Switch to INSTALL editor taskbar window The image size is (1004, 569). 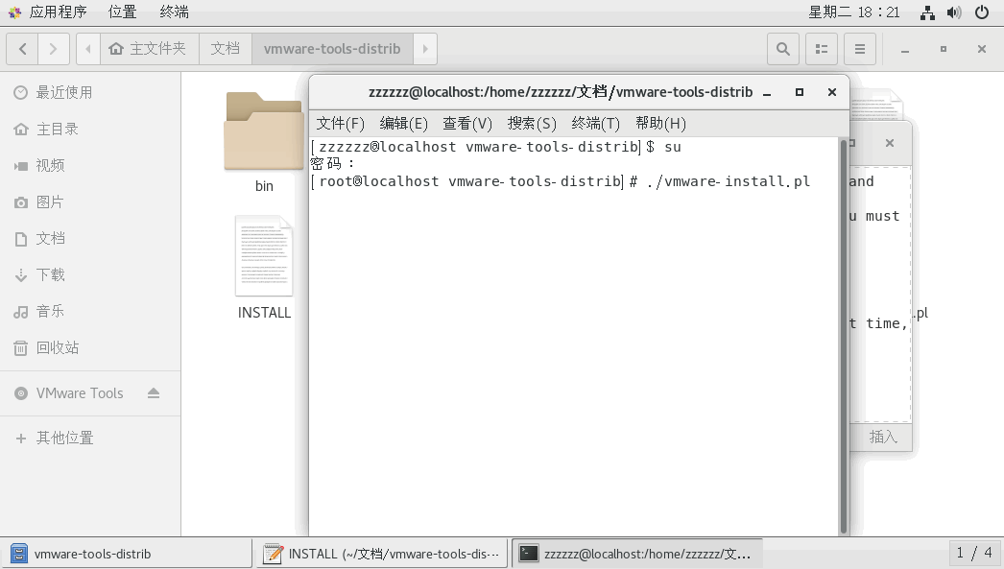[382, 554]
